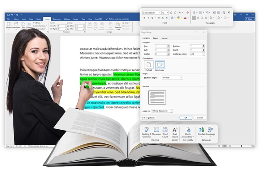Click the OK button
This screenshot has height=169, width=260.
[186, 118]
